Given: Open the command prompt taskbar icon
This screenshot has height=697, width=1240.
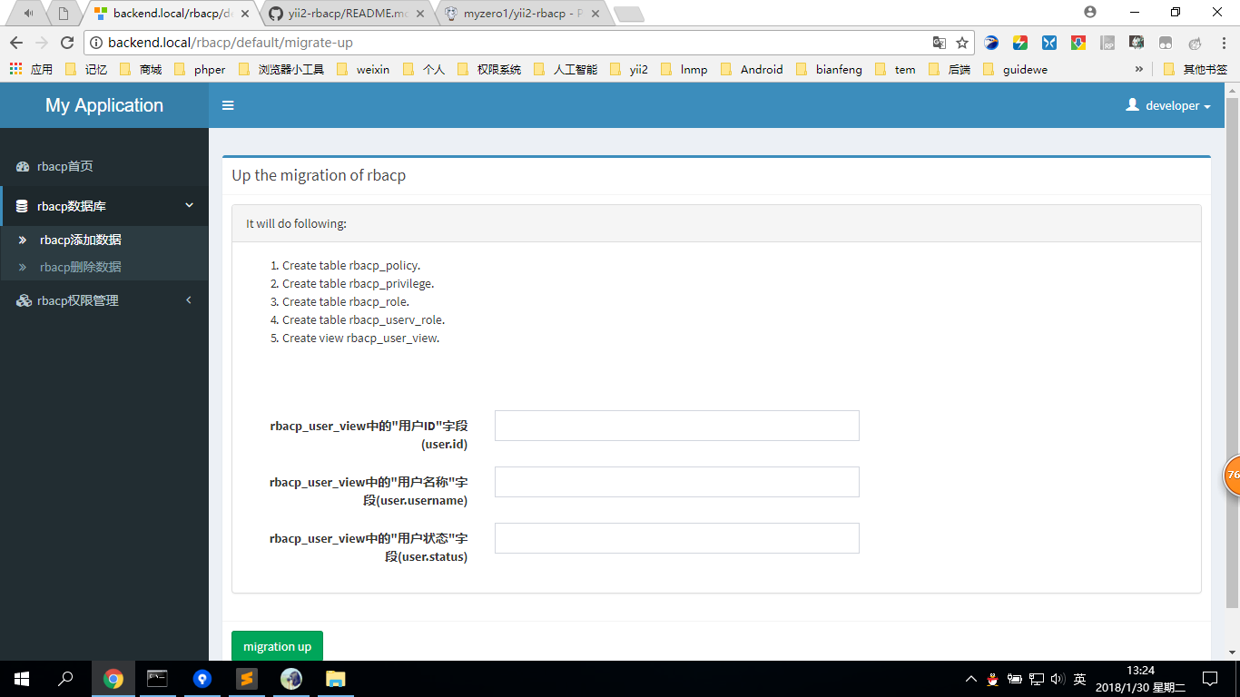Looking at the screenshot, I should 157,679.
